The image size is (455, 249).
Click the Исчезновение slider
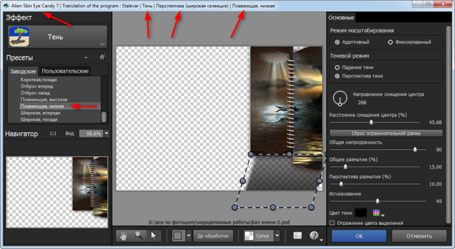(x=378, y=201)
